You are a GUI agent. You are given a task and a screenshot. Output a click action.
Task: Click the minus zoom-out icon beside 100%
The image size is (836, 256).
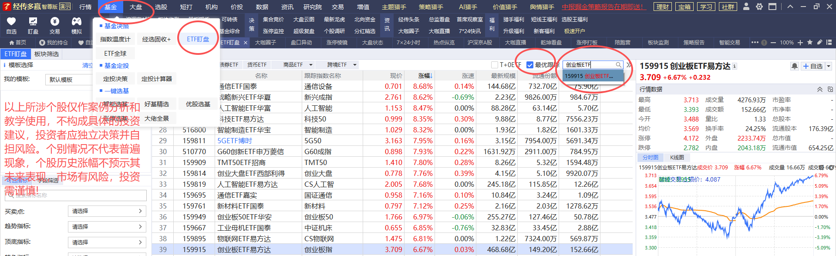click(773, 43)
